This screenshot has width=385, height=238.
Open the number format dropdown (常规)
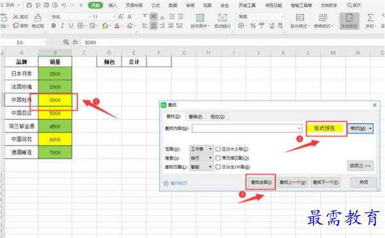(x=283, y=17)
